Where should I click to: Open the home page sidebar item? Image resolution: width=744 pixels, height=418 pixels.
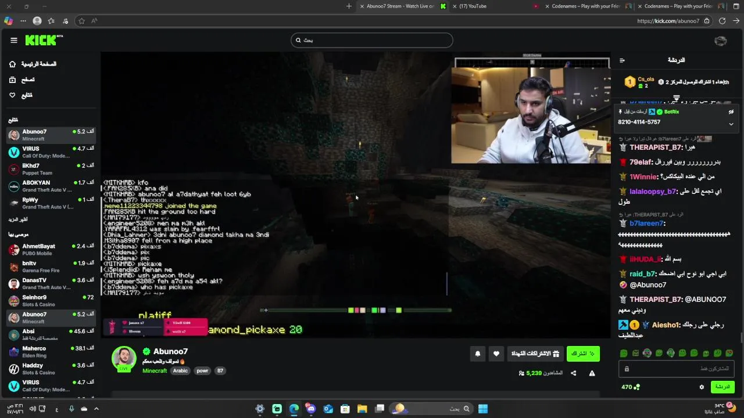pyautogui.click(x=33, y=64)
